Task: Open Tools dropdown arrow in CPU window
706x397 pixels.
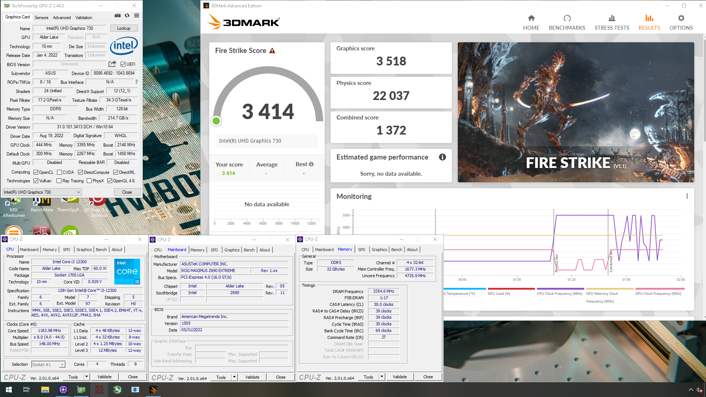Action: pos(86,377)
